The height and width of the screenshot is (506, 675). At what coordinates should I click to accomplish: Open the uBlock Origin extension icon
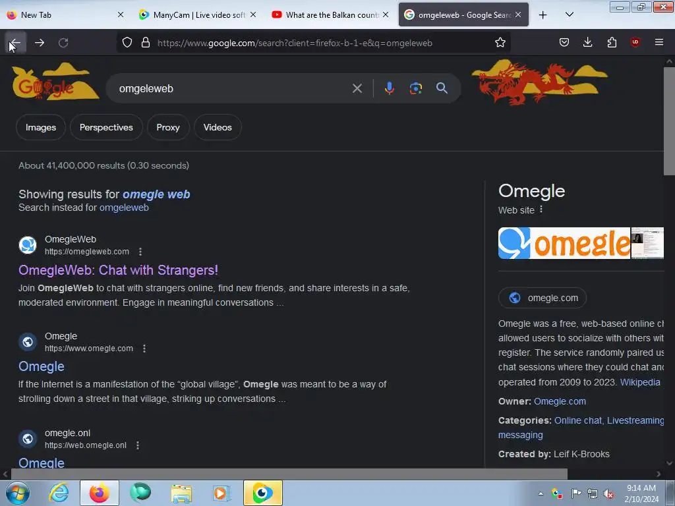(635, 42)
